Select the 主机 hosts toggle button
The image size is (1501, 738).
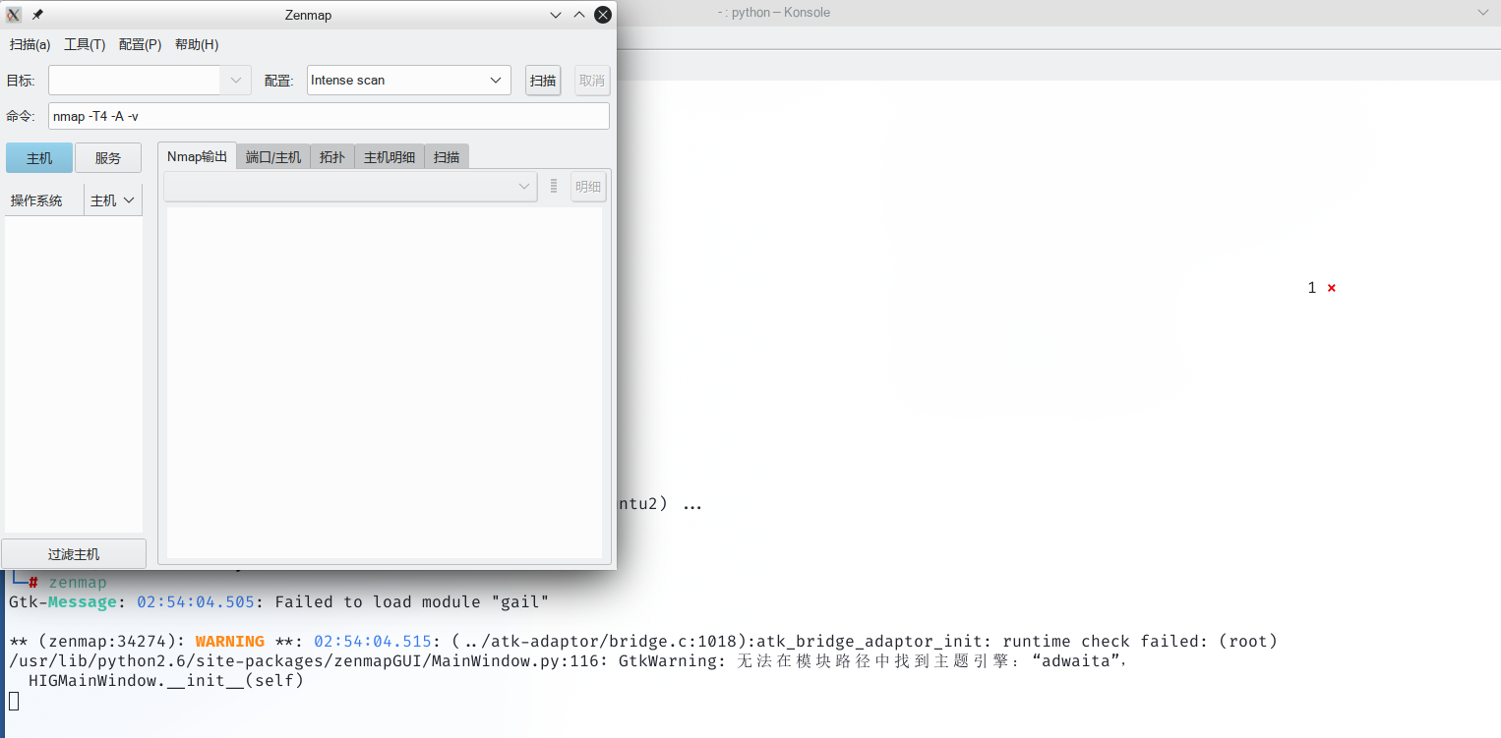click(39, 158)
